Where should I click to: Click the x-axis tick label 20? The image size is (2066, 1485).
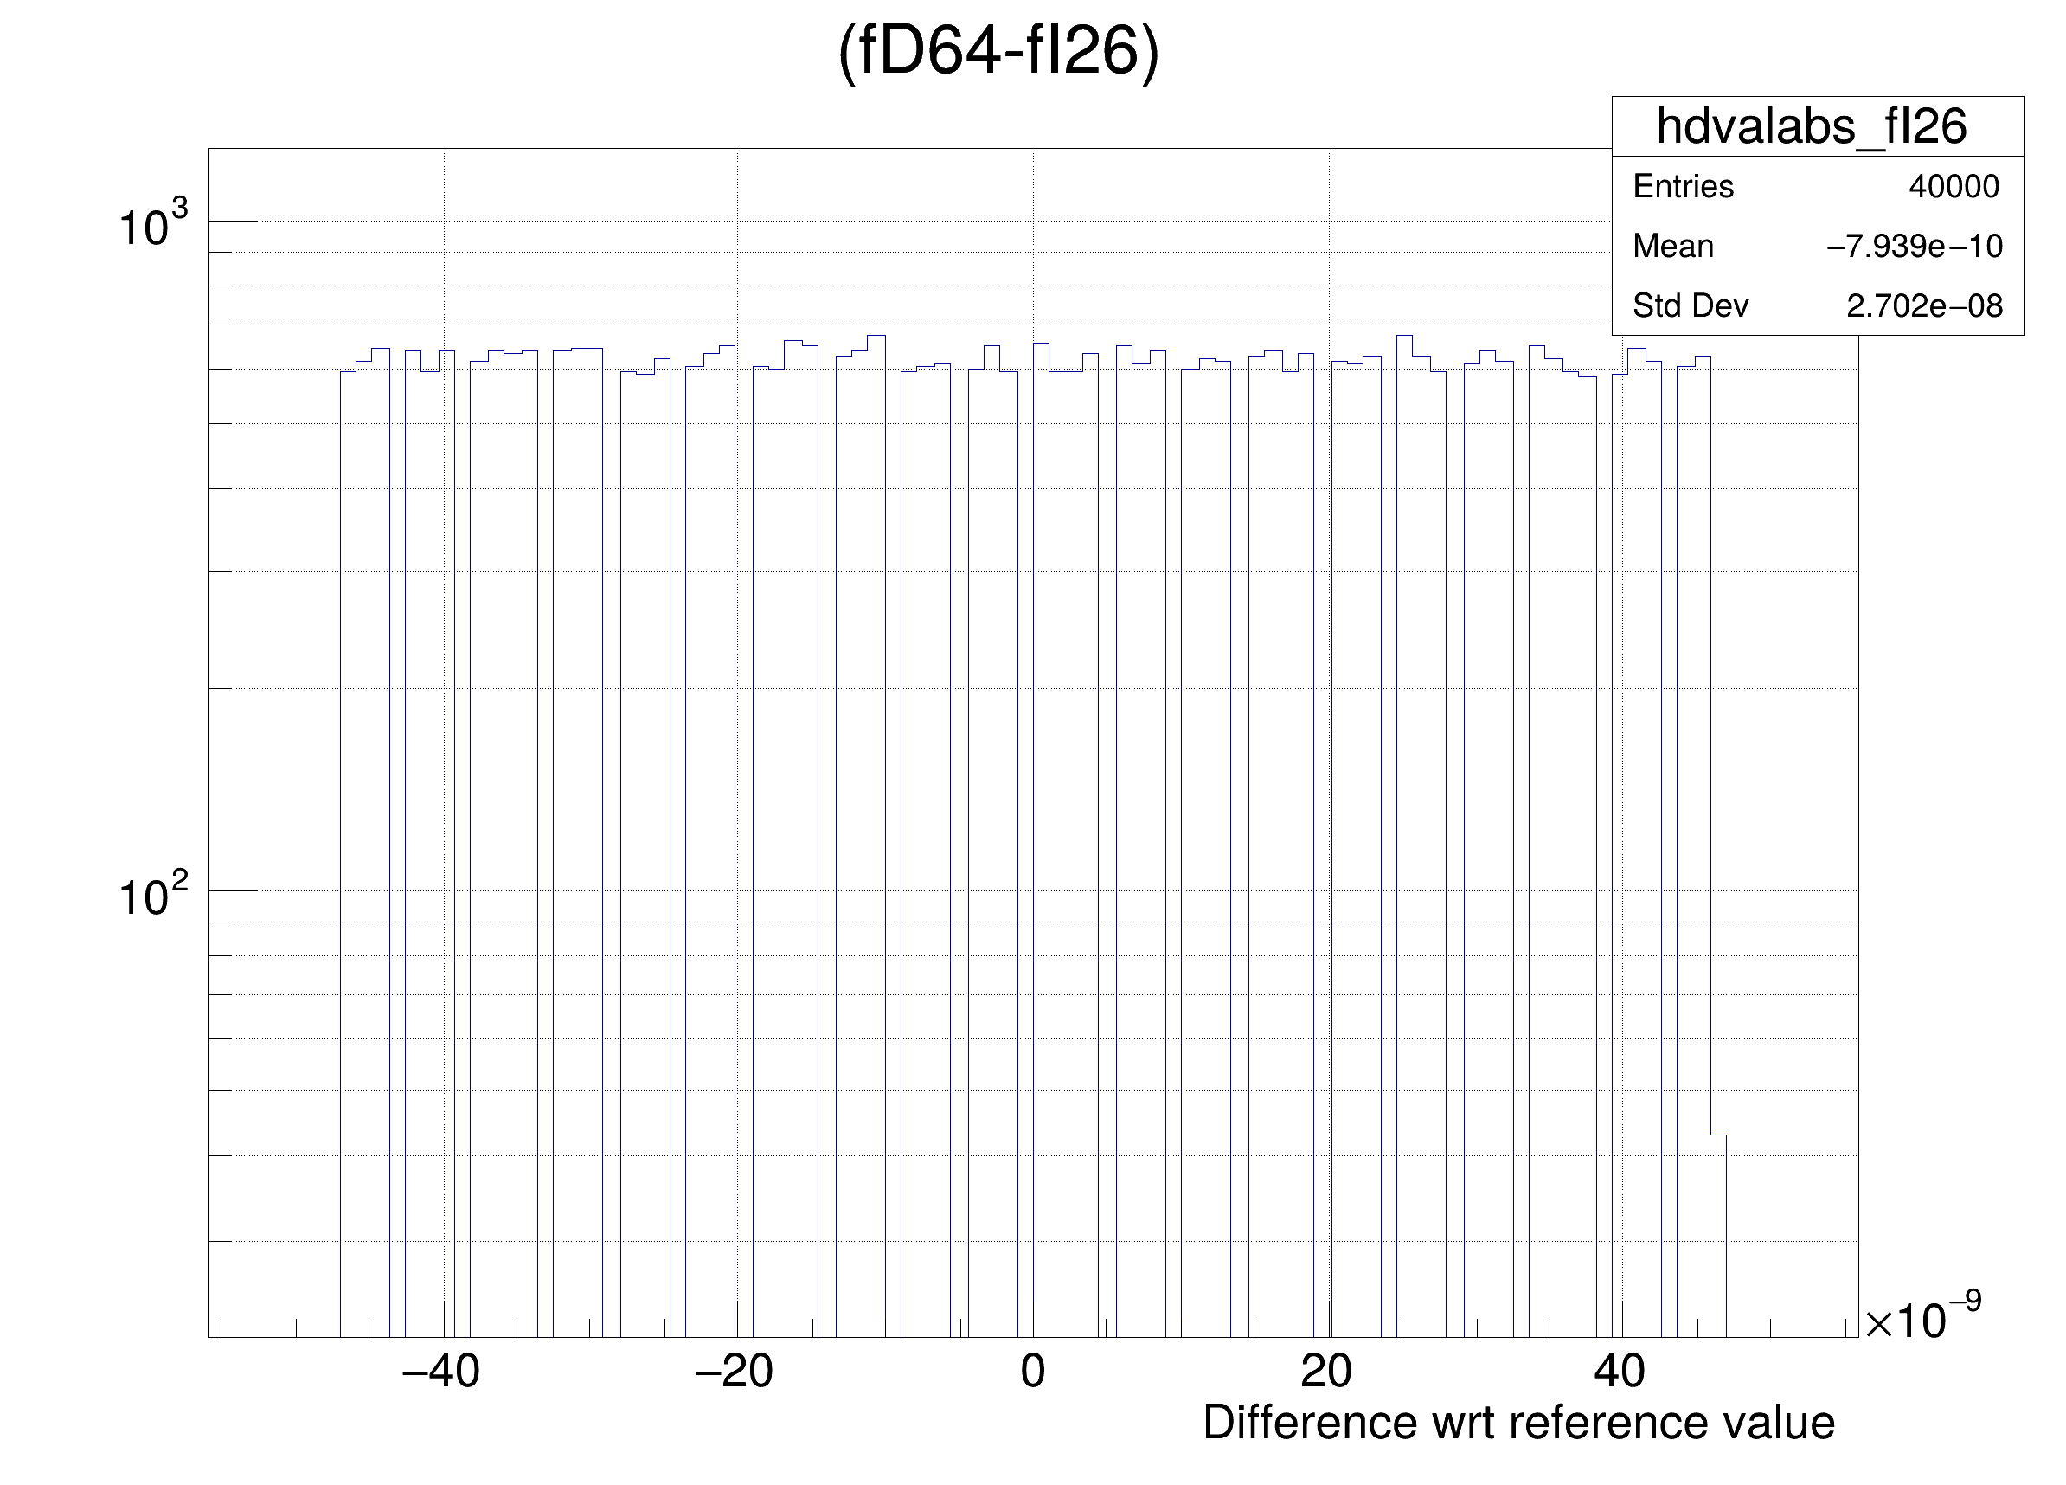click(x=1325, y=1372)
